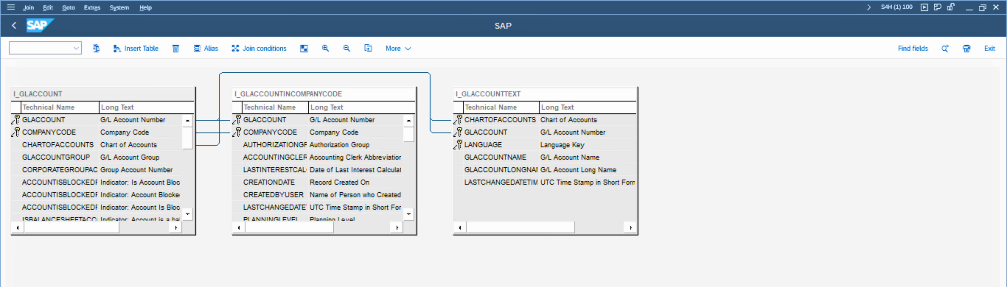Image resolution: width=1007 pixels, height=287 pixels.
Task: Open the Join menu
Action: pyautogui.click(x=28, y=7)
